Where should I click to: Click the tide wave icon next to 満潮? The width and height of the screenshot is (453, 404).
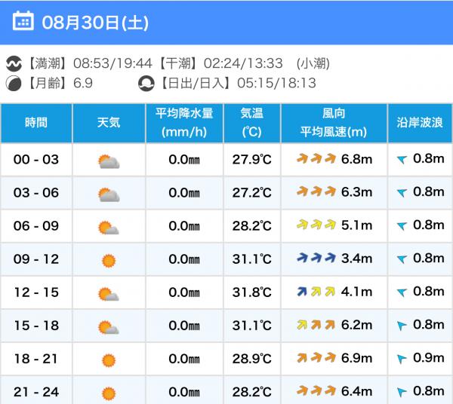14,63
